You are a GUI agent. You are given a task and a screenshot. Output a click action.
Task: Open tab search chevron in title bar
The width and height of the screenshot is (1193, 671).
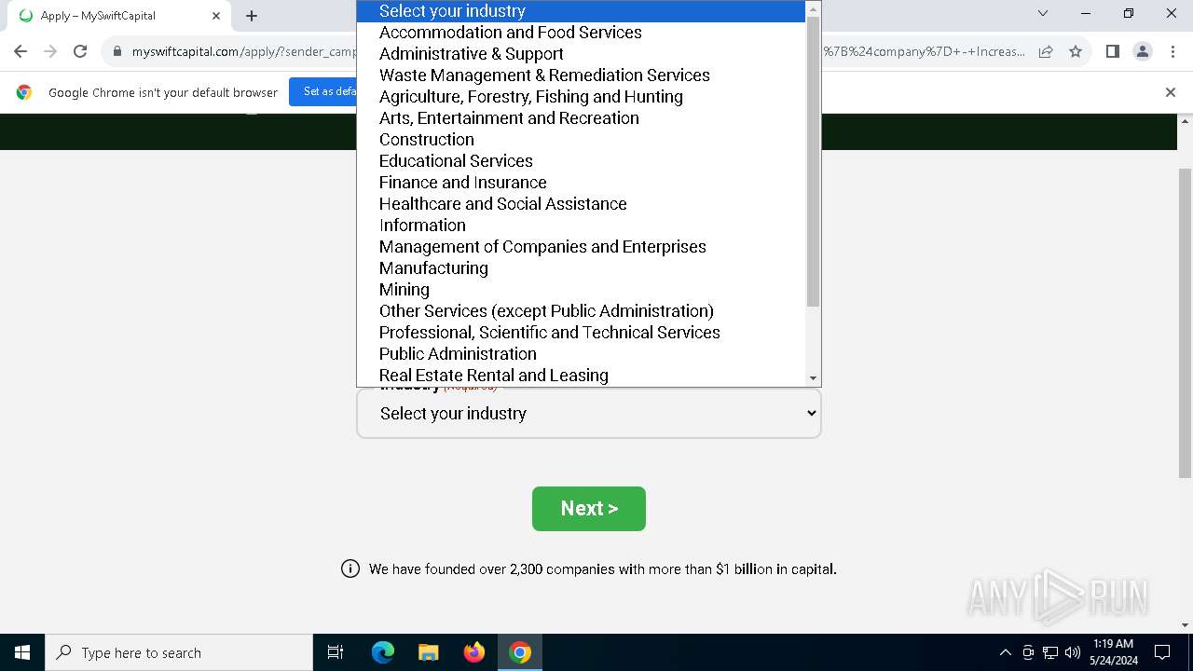tap(1043, 13)
